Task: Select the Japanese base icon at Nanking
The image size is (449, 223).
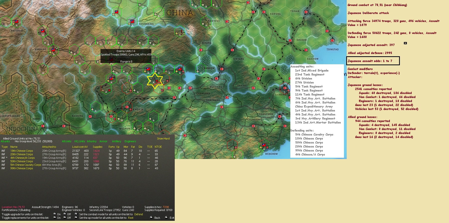Action: [285, 88]
